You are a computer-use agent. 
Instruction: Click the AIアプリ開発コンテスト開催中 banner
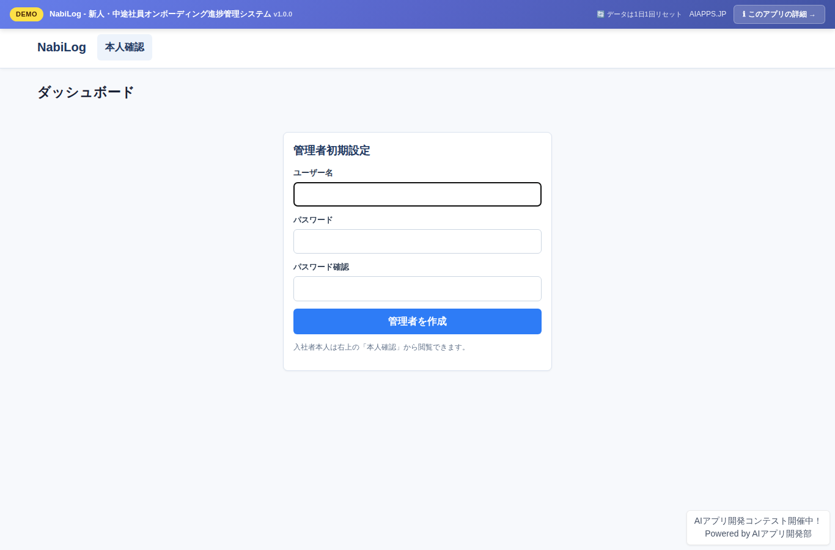[758, 521]
